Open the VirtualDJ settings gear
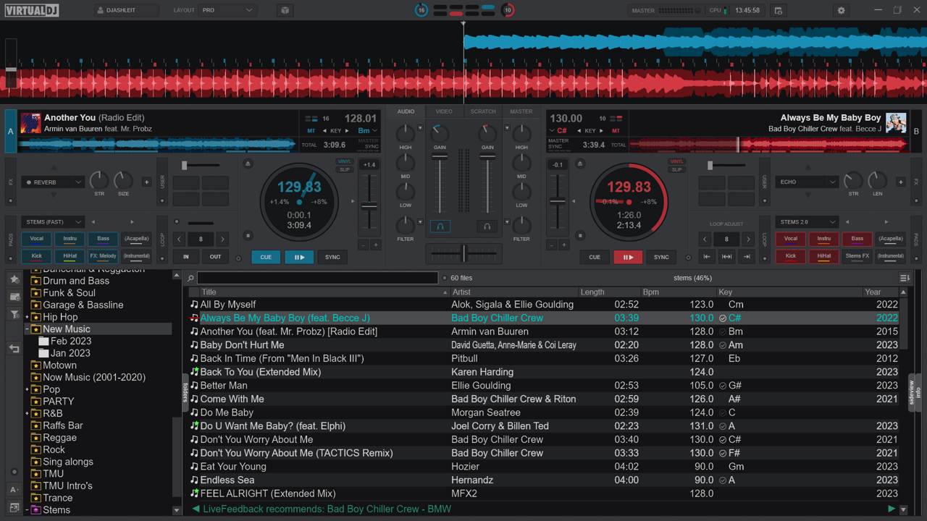927x521 pixels. (x=840, y=10)
